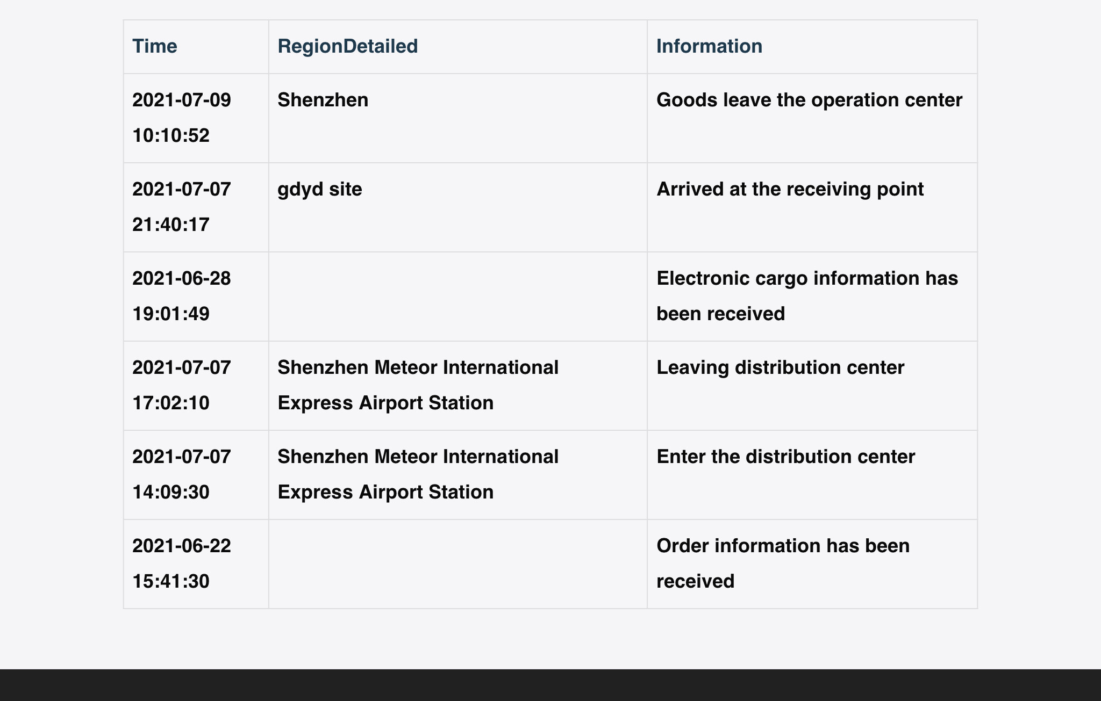Select 'Enter the distribution center' text

(x=785, y=457)
